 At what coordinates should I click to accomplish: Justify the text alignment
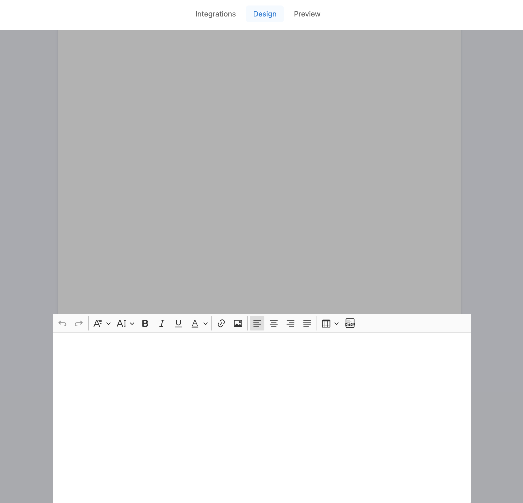[x=307, y=323]
